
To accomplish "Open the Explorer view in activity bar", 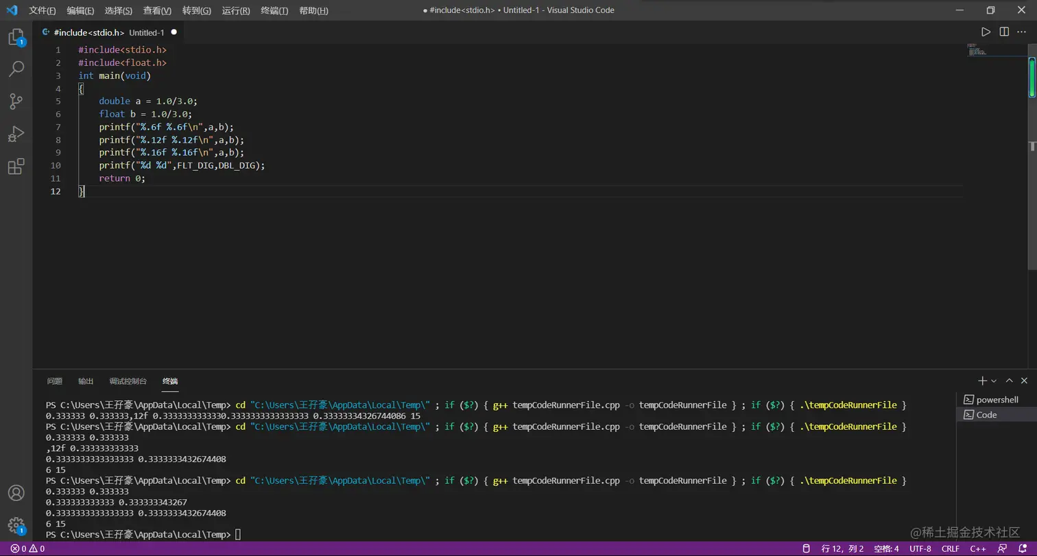I will pos(16,37).
